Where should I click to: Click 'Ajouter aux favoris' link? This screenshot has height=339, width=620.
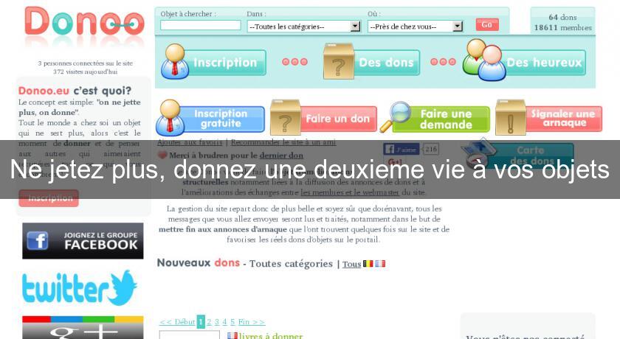(190, 142)
